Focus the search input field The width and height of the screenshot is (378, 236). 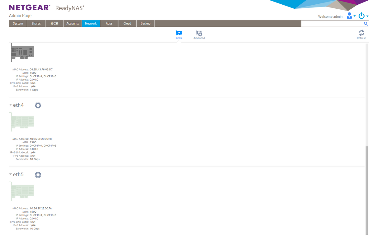pos(332,24)
